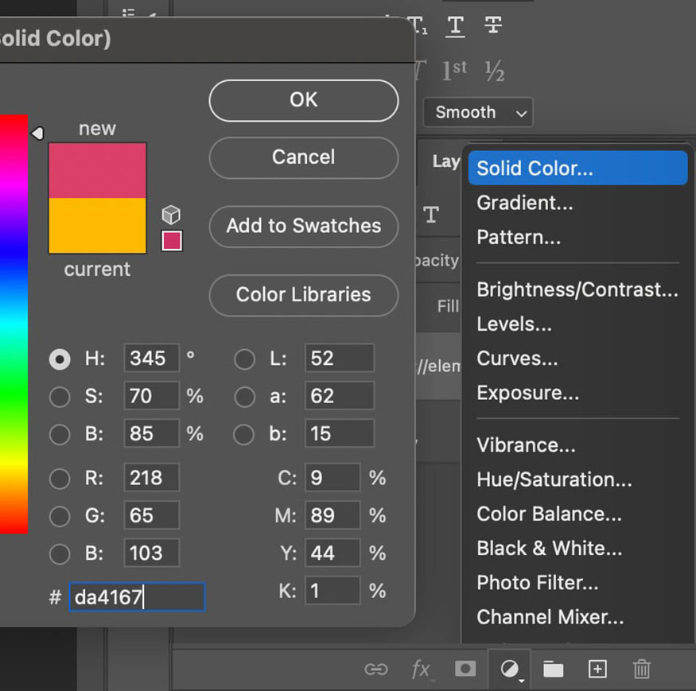Select the R red radio button
The image size is (696, 691).
click(60, 479)
